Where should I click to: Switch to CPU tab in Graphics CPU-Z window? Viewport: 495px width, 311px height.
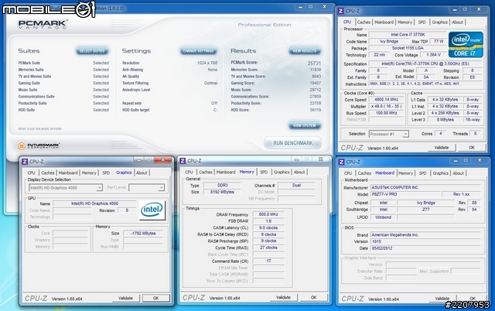31,173
